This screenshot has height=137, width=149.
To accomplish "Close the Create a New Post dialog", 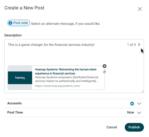I will (140, 9).
